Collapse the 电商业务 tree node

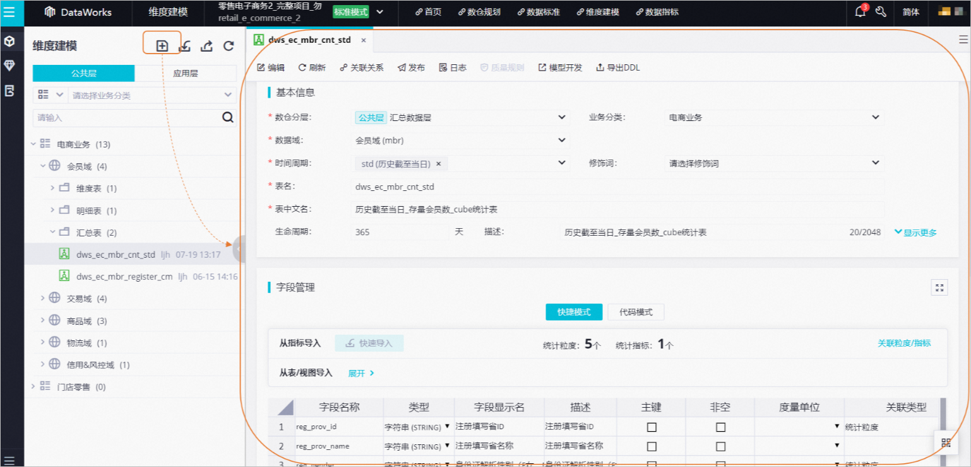point(34,144)
